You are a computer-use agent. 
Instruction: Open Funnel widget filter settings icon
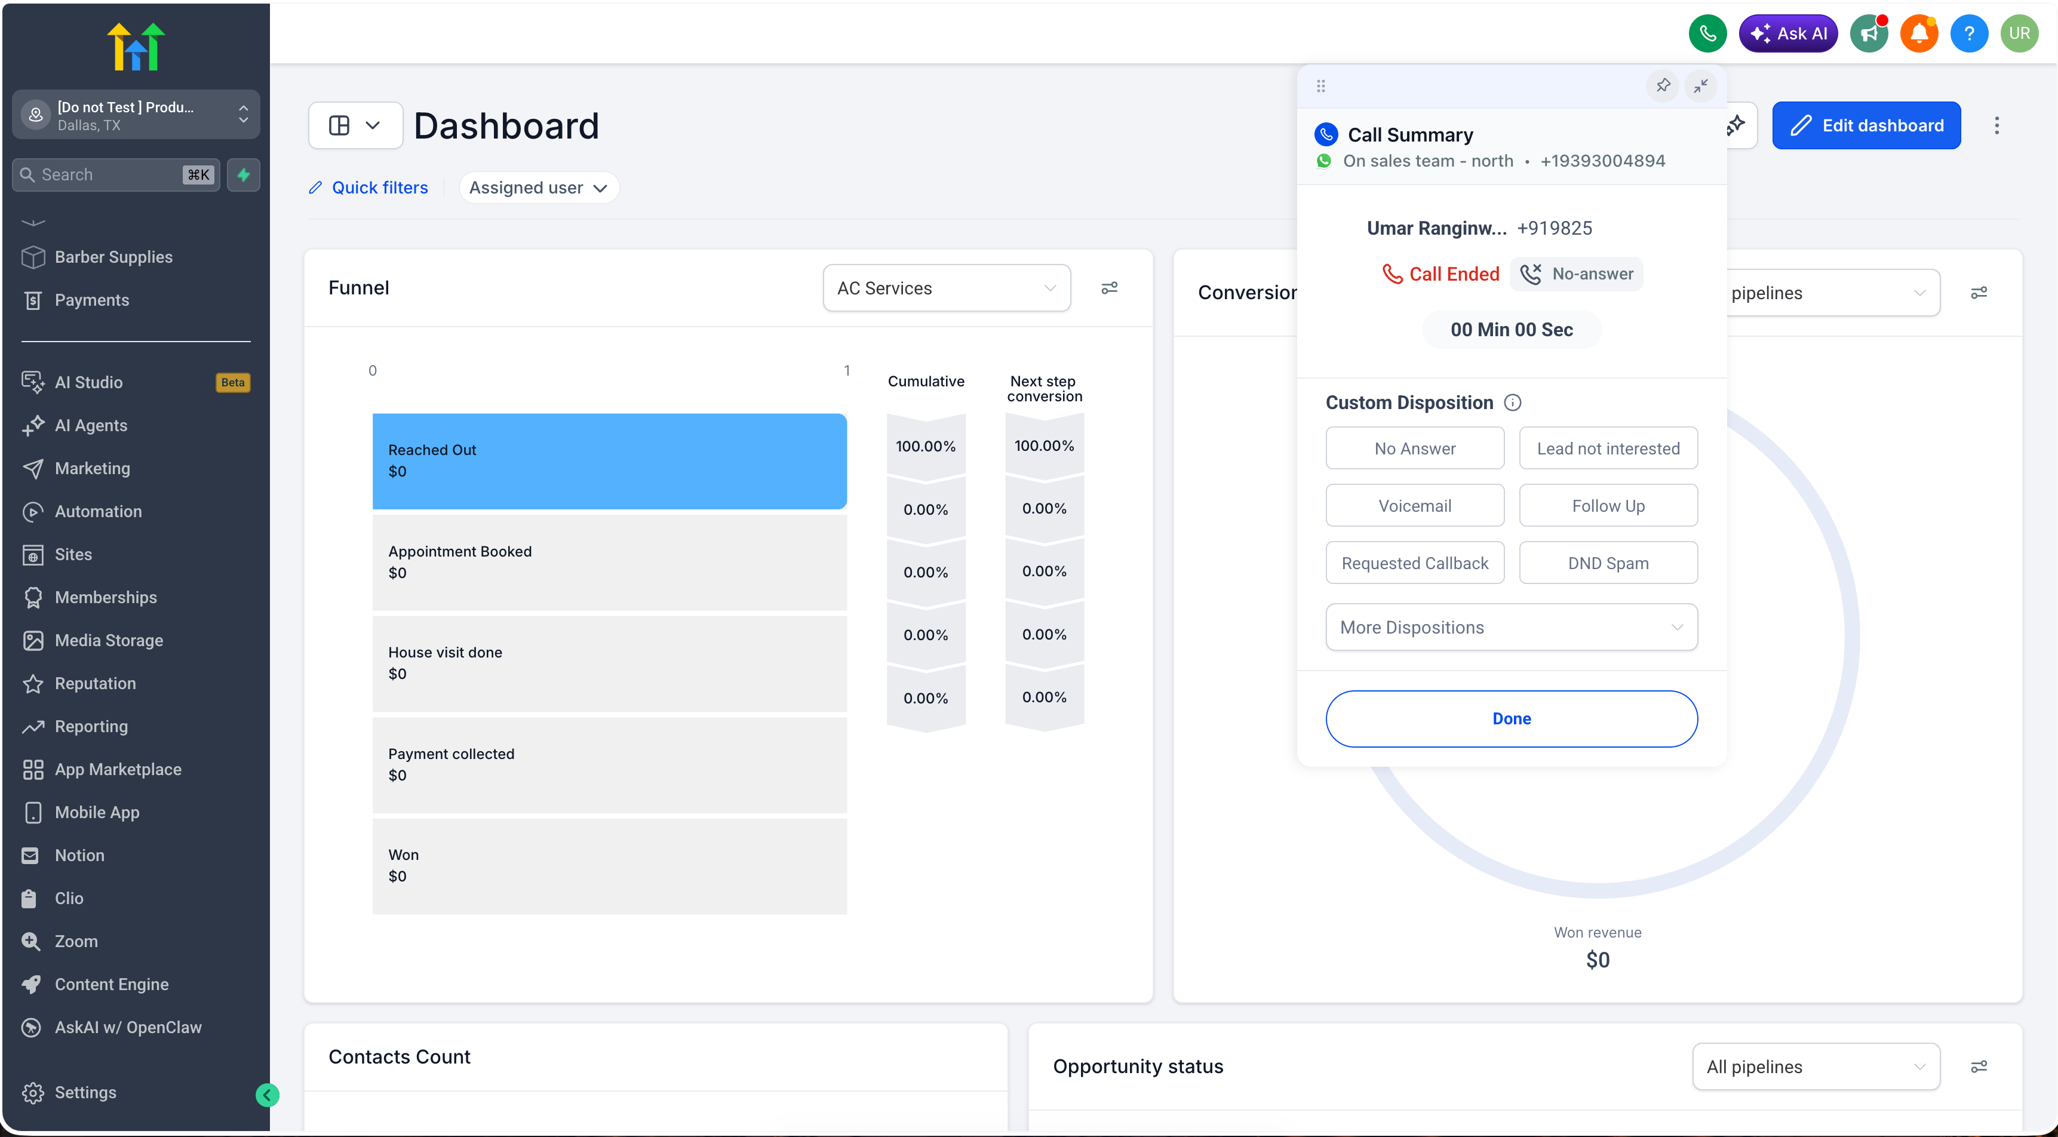1109,288
